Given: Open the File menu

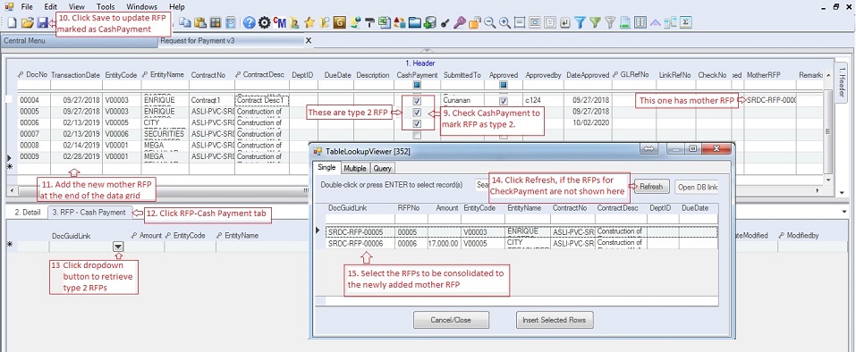Looking at the screenshot, I should point(27,7).
